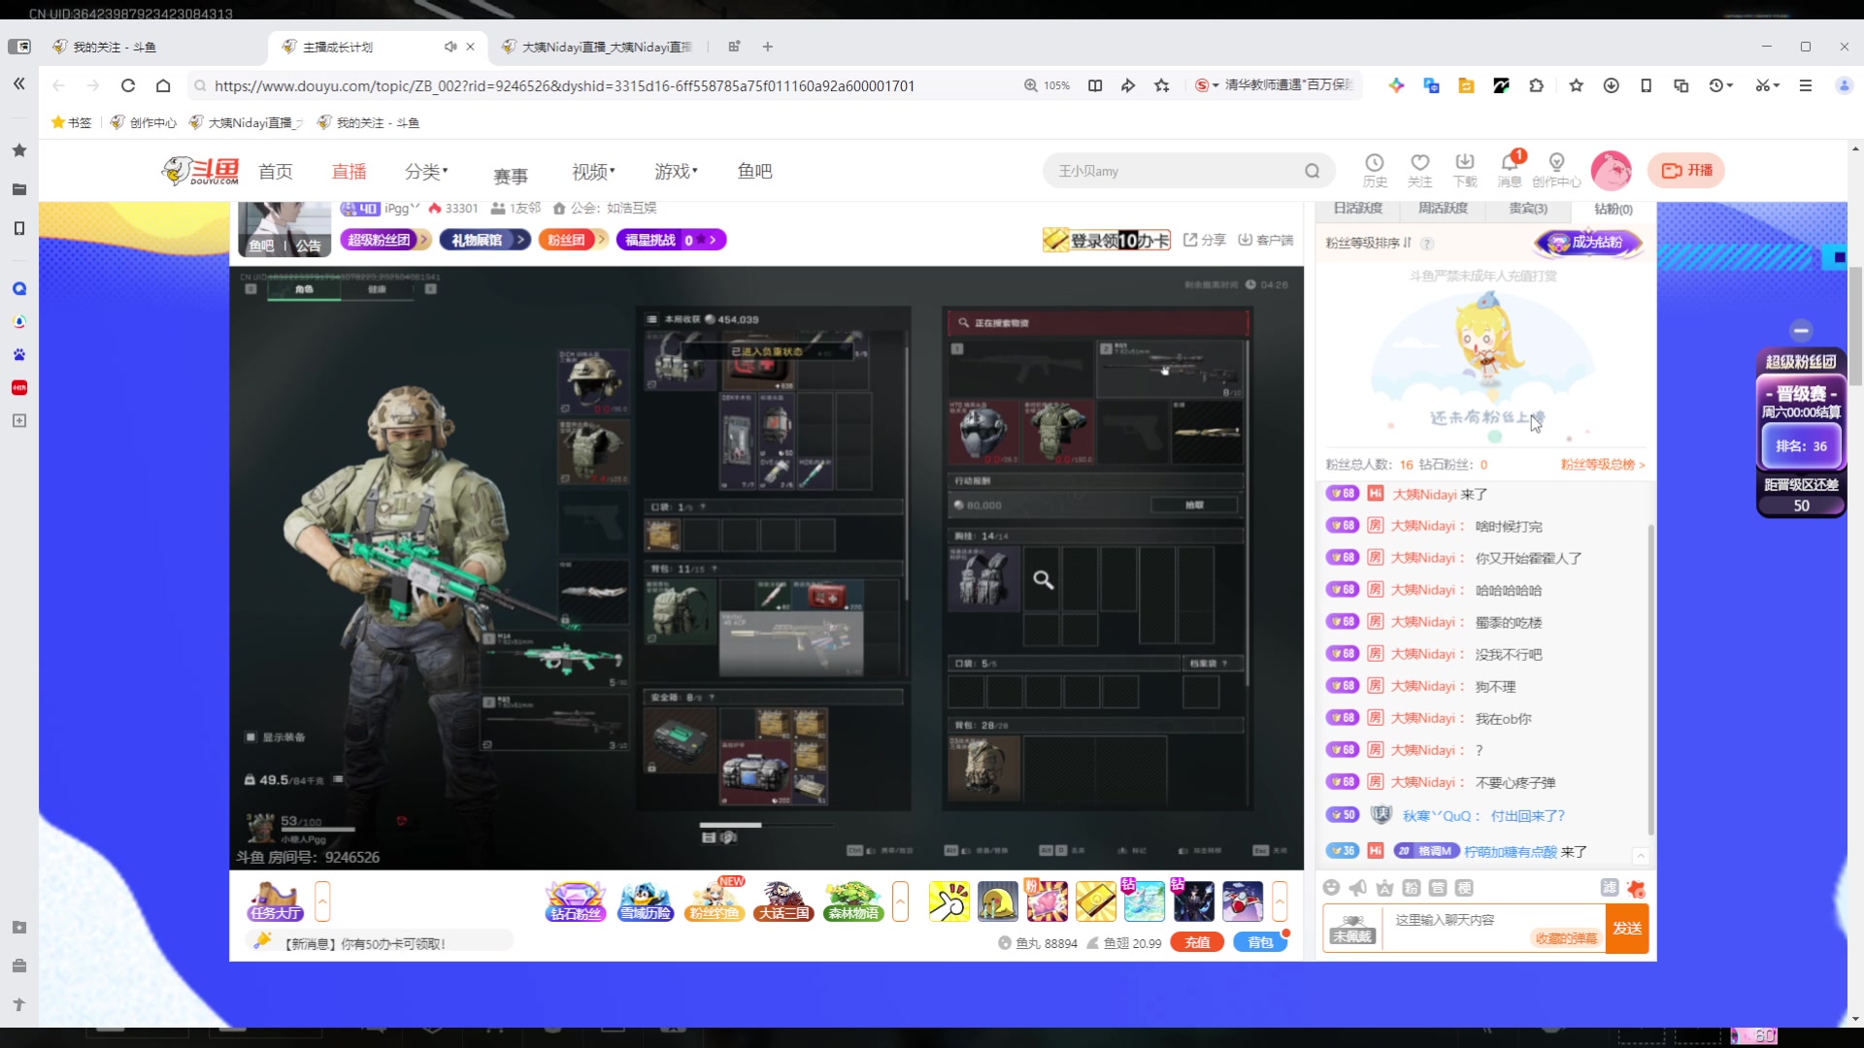Screen dimensions: 1864x1048
Task: Bookmark this page with the star icon
Action: [1161, 85]
